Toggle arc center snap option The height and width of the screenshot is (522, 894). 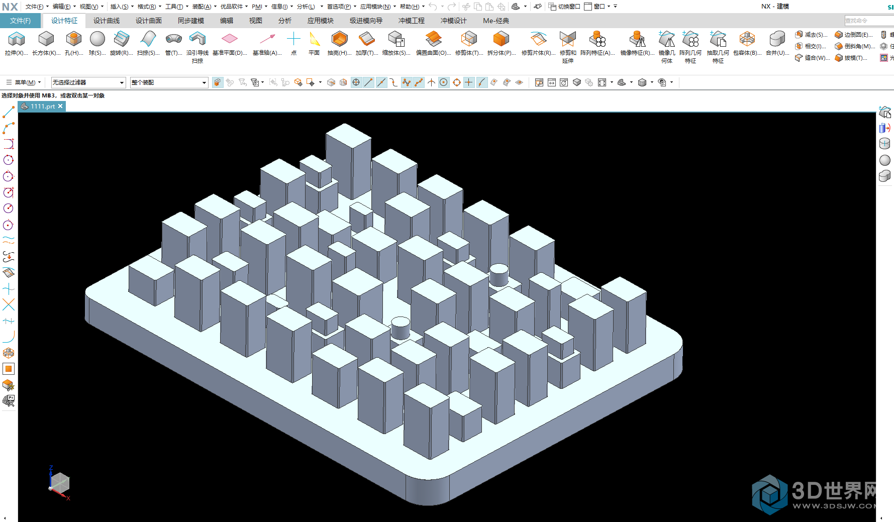(444, 82)
